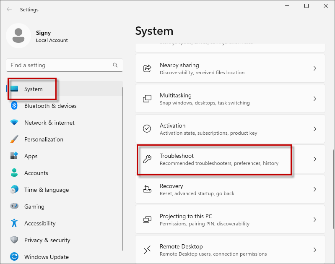This screenshot has height=264, width=335.
Task: Click the Projecting to this PC icon
Action: (147, 219)
